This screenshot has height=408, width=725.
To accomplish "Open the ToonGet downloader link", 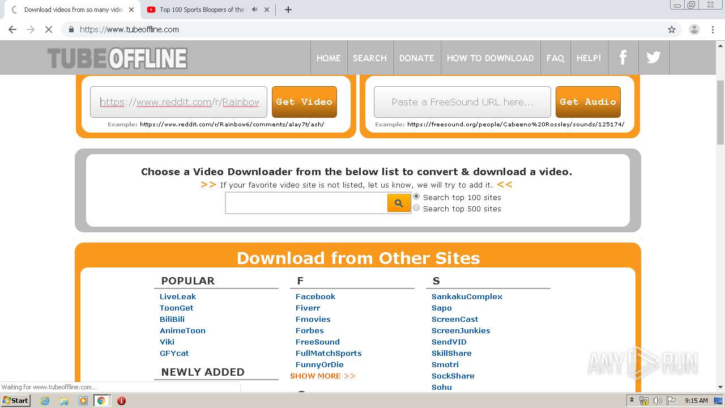I will coord(176,308).
